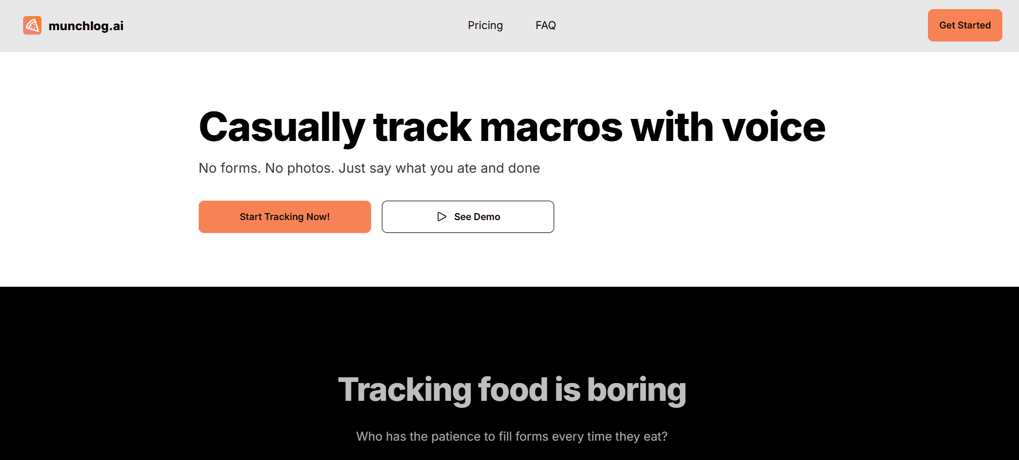Click "Tracking" in the dark section heading
This screenshot has height=460, width=1019.
[x=404, y=390]
